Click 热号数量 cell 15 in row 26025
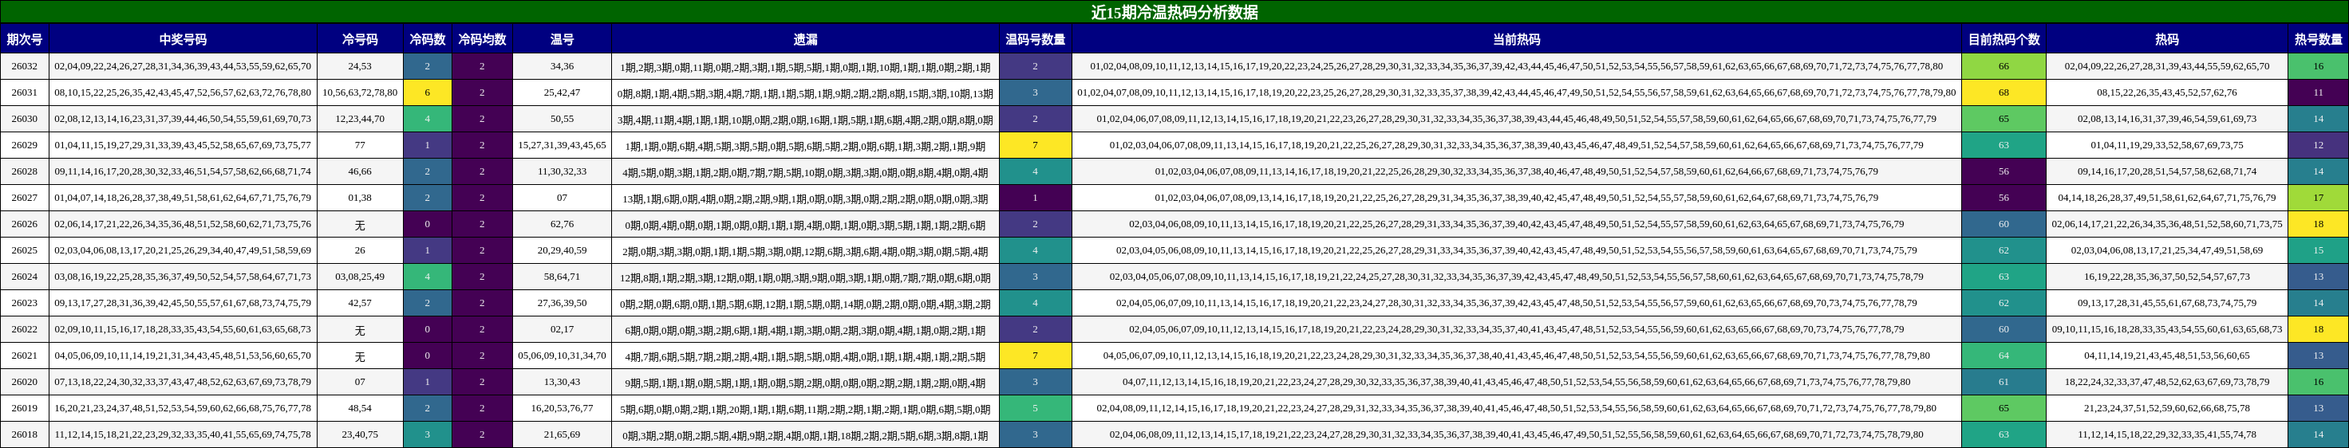 click(2318, 250)
